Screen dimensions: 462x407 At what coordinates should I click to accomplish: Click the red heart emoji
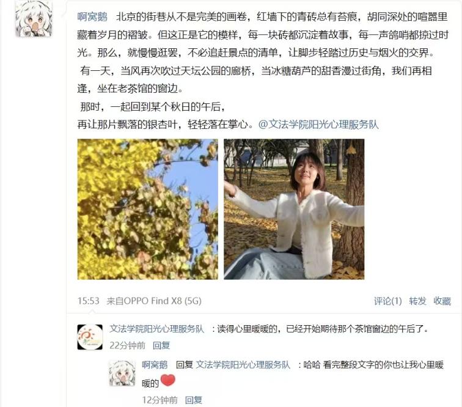point(168,380)
